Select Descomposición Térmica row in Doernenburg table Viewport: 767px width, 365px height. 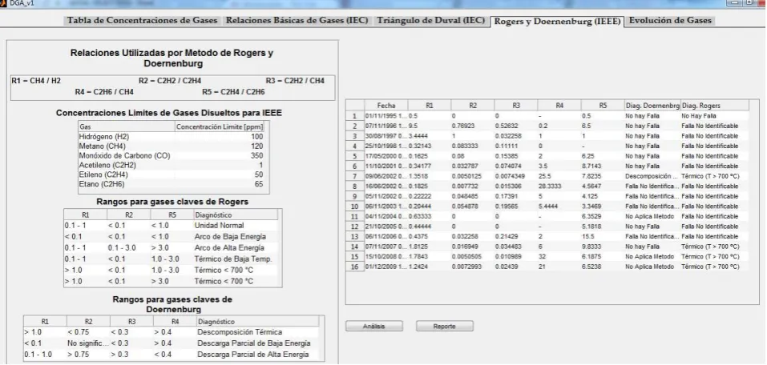[x=172, y=331]
